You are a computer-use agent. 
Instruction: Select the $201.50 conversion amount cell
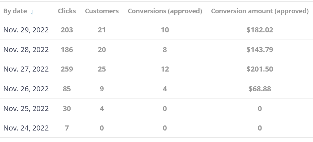(x=260, y=69)
